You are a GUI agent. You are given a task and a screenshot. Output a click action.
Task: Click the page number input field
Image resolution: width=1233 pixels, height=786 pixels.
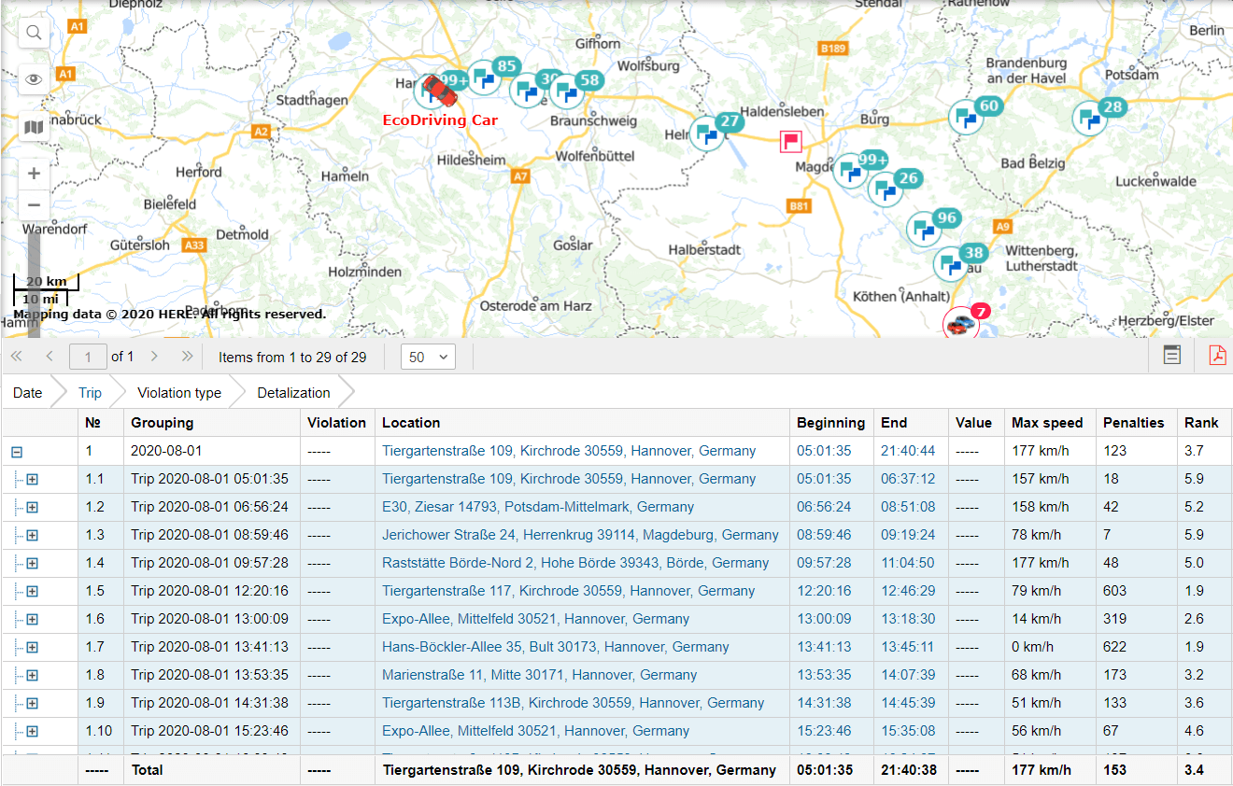(89, 357)
